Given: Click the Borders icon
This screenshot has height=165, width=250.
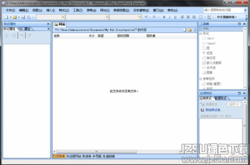Looking at the screenshot, I should [201, 17].
